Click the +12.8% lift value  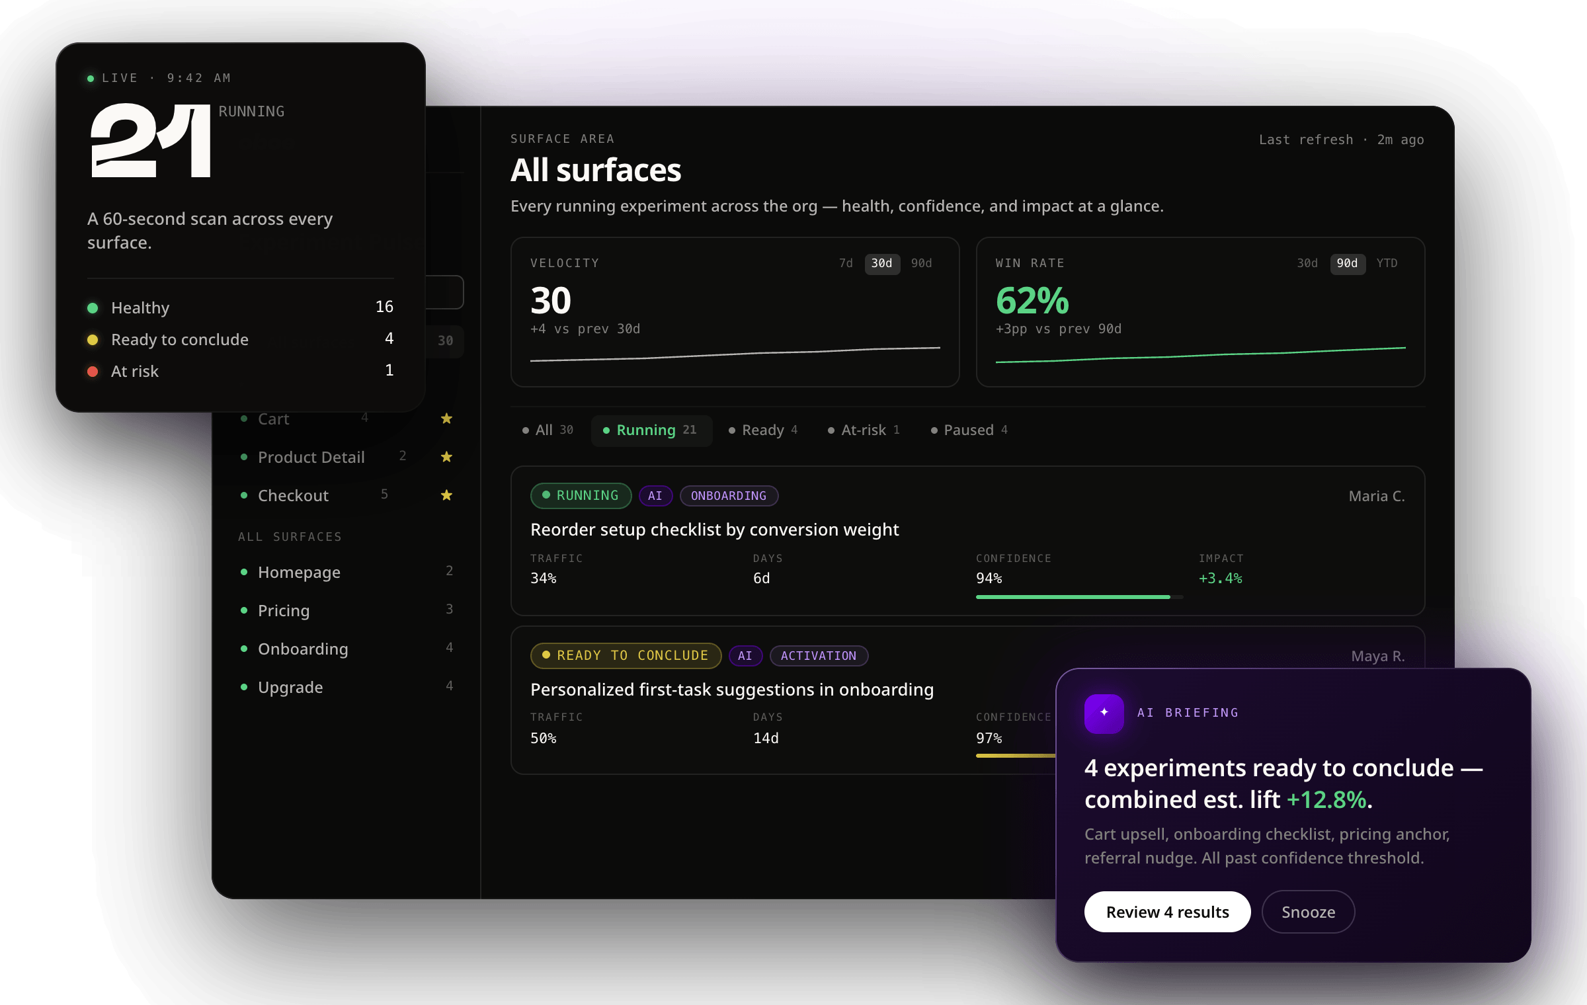click(1326, 800)
